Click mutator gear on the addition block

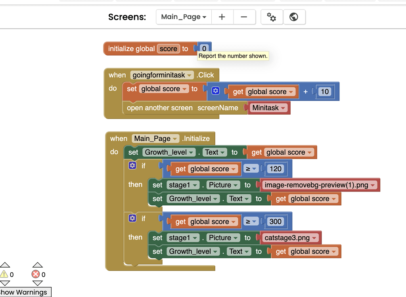pyautogui.click(x=215, y=91)
